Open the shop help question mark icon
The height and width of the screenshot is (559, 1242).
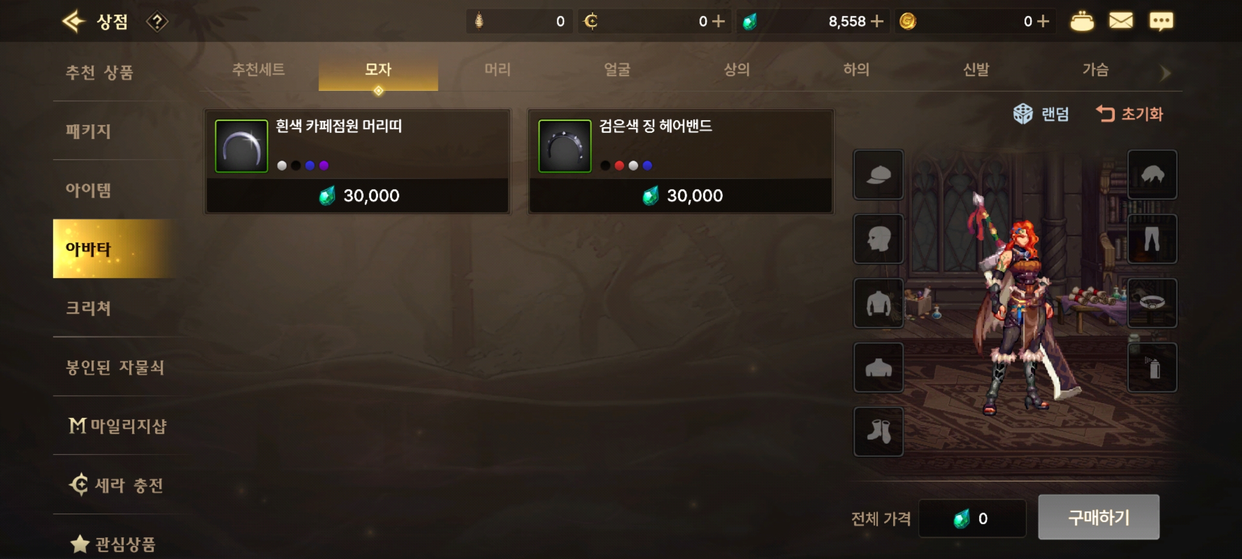point(157,22)
